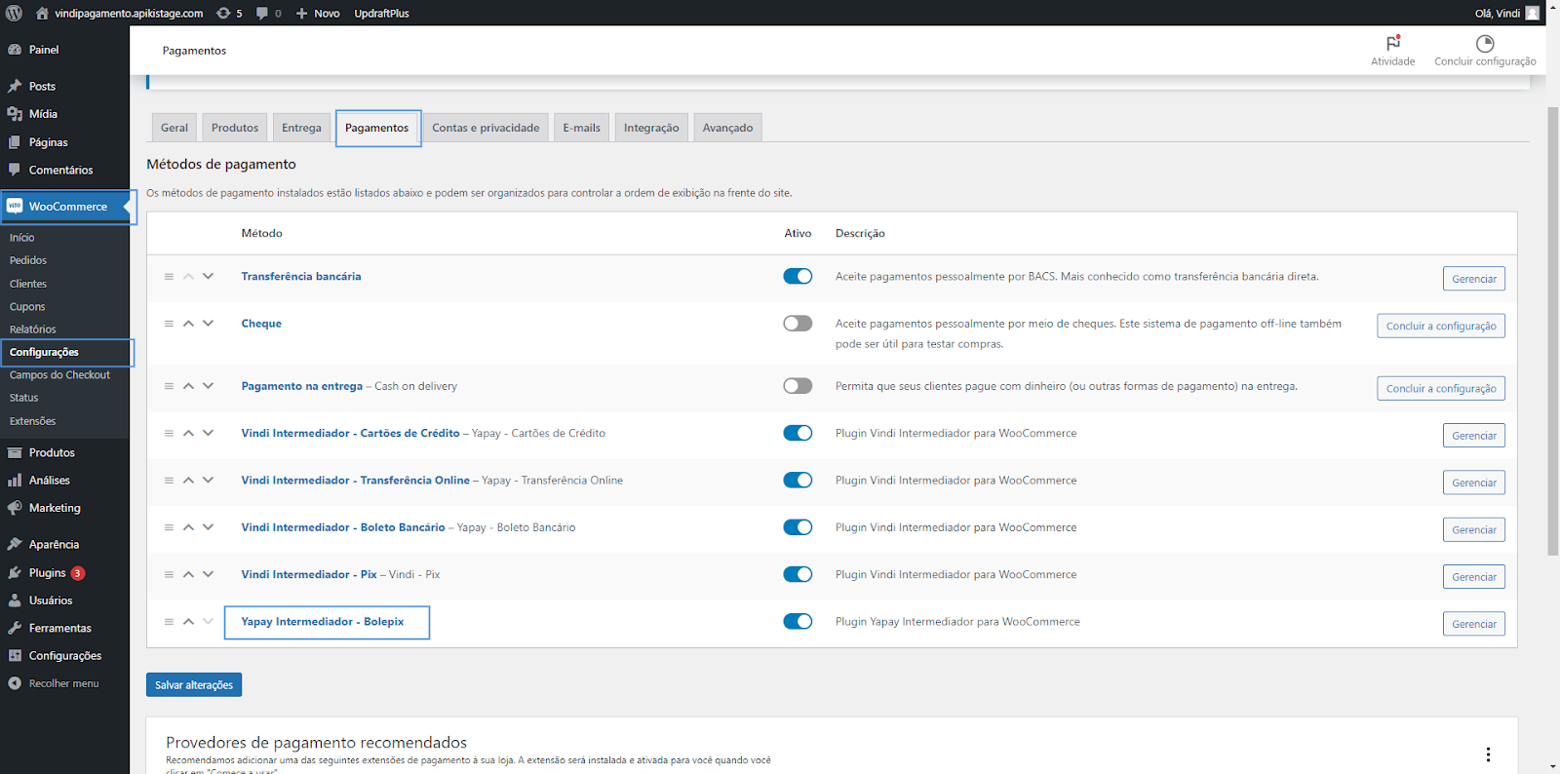Toggle off Vindi Transferência Online
Image resolution: width=1560 pixels, height=774 pixels.
coord(798,481)
